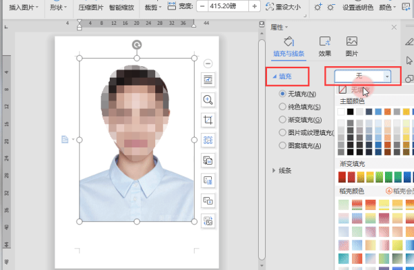The width and height of the screenshot is (414, 270).
Task: Click the width icon beside 宽度 label
Action: point(172,6)
